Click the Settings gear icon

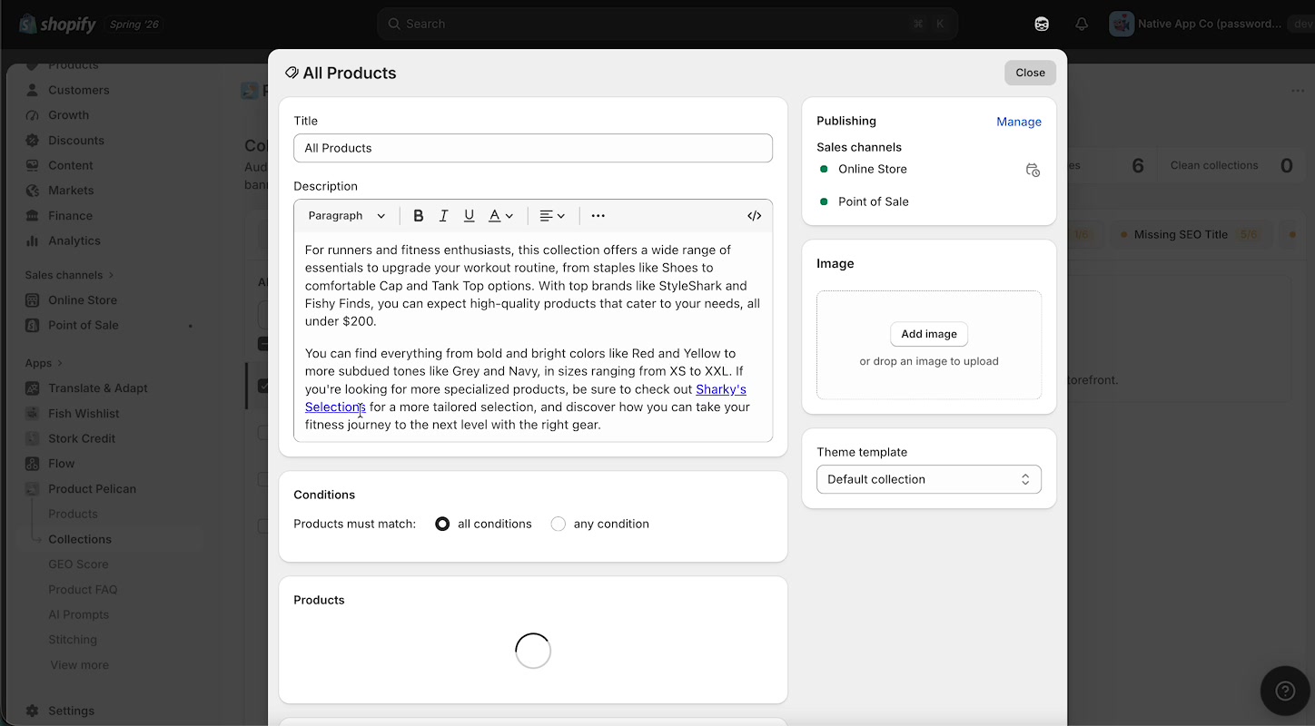coord(33,711)
